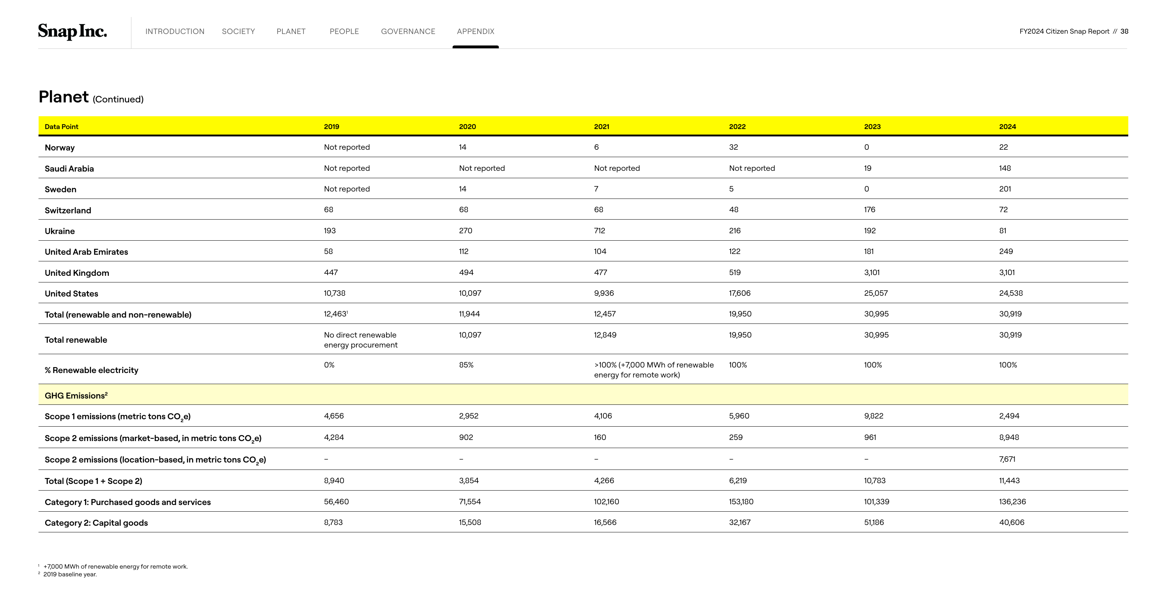Select the APPENDIX tab
The image size is (1166, 610).
click(475, 31)
